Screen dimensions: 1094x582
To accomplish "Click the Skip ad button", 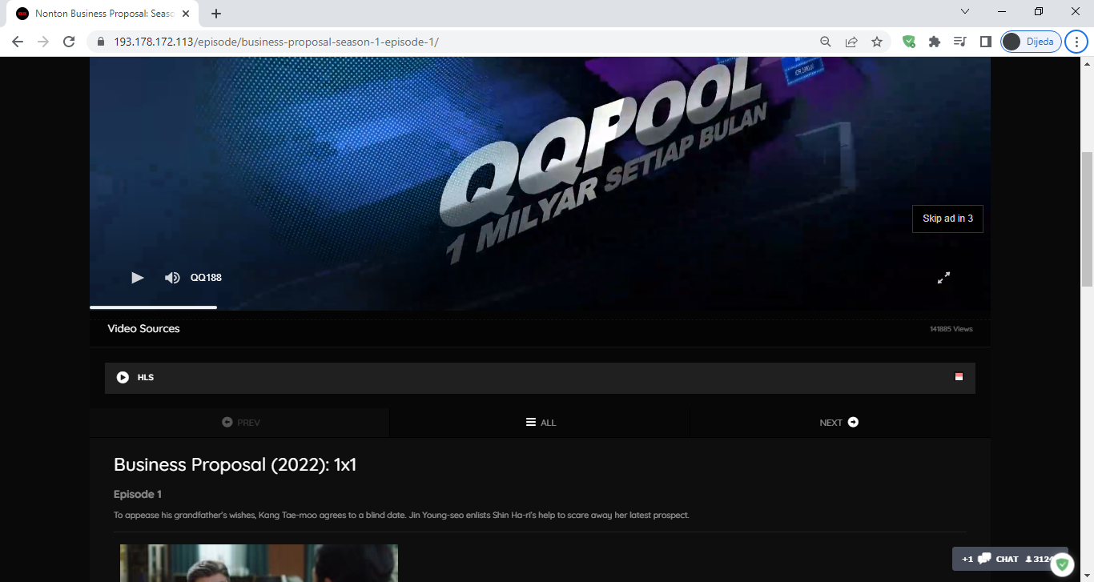I will click(x=947, y=219).
